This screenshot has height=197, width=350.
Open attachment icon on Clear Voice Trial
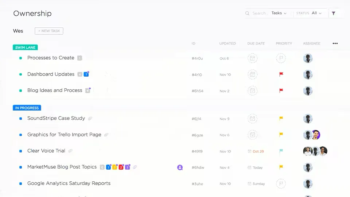tap(70, 151)
